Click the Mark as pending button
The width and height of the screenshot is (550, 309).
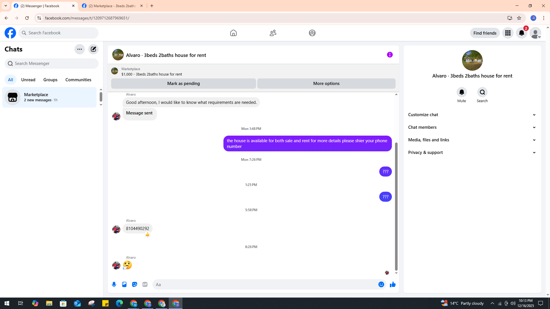[184, 84]
